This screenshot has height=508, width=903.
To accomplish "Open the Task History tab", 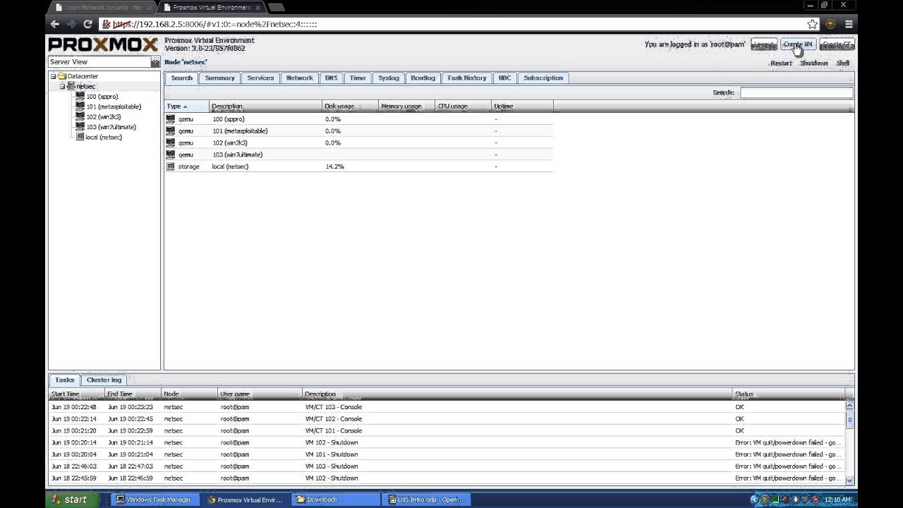I will [466, 78].
